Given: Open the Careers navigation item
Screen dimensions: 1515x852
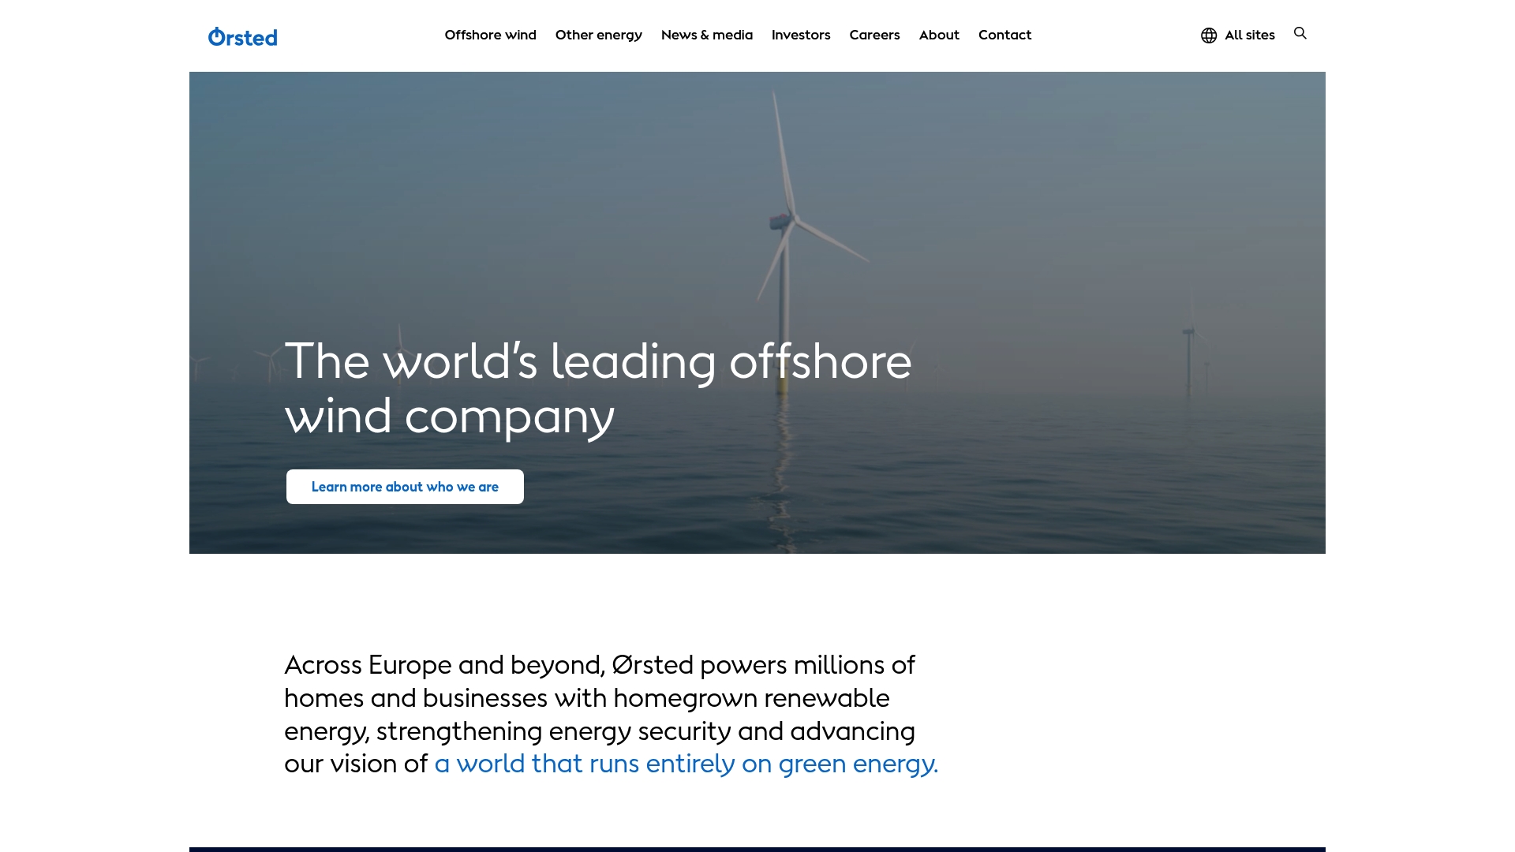Looking at the screenshot, I should (x=874, y=35).
